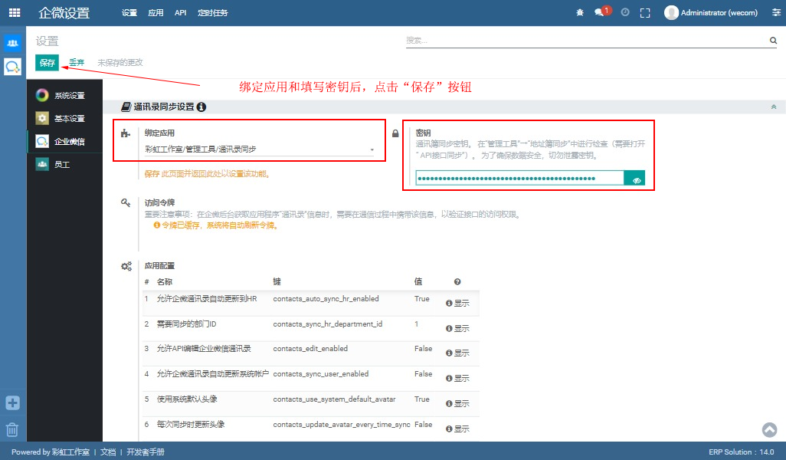Open the API top menu
Screen dimensions: 786x460
click(181, 12)
